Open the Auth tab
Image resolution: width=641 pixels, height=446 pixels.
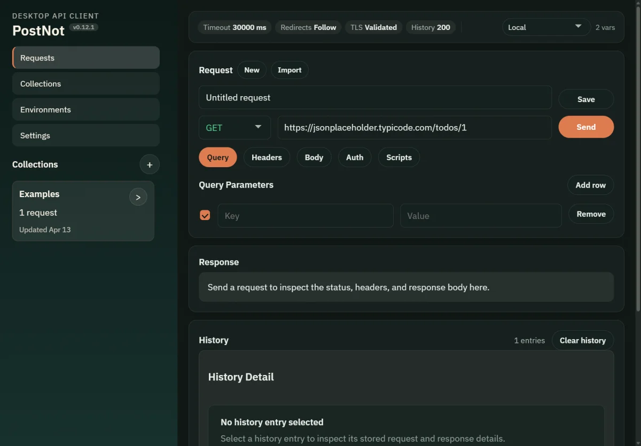pos(354,157)
